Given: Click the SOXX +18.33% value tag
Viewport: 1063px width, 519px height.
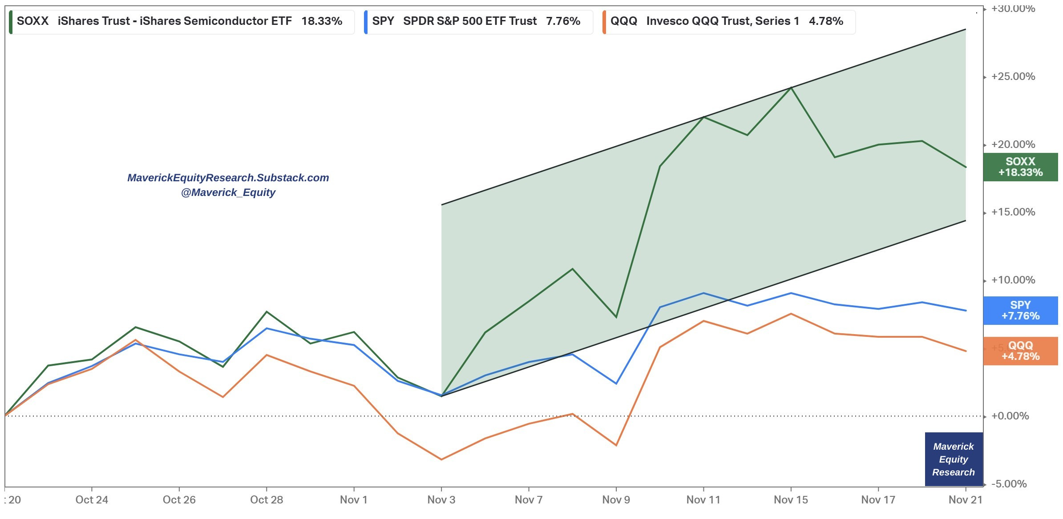Looking at the screenshot, I should coord(1020,167).
